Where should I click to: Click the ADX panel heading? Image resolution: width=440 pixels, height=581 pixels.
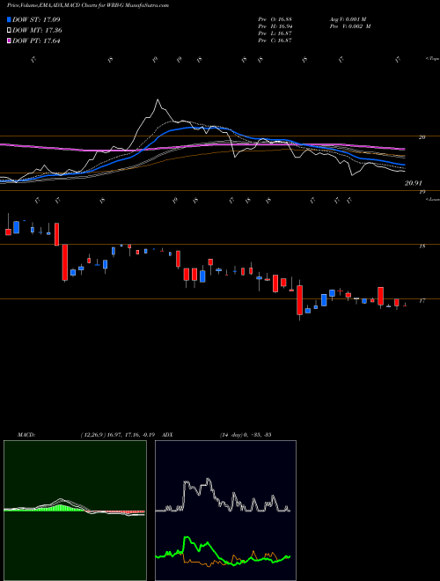pos(167,435)
